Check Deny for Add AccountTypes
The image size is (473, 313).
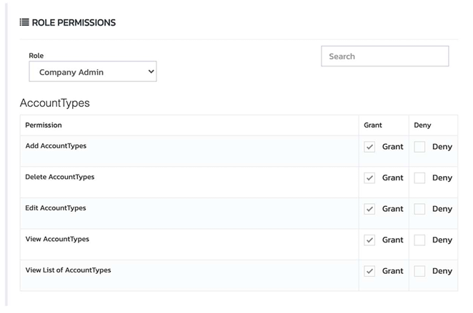pyautogui.click(x=419, y=147)
